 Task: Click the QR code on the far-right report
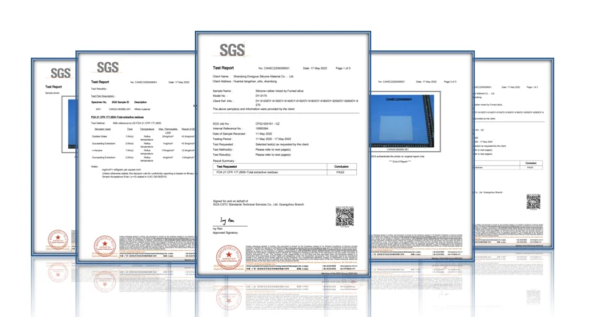coord(533,202)
